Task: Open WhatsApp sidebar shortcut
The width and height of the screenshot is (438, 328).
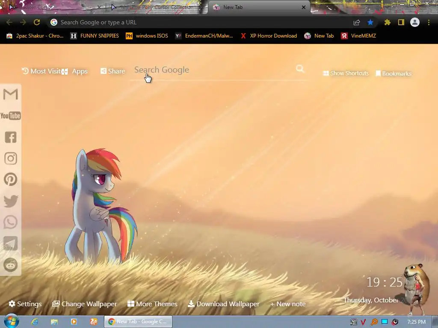Action: [x=11, y=222]
